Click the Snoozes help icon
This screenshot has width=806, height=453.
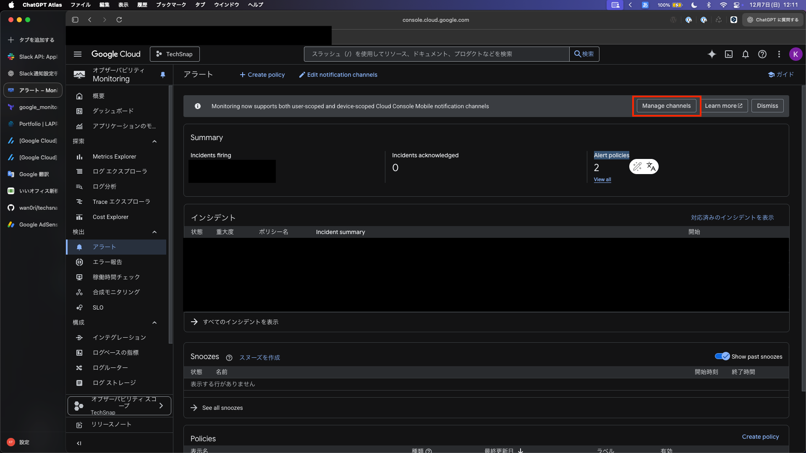(229, 358)
